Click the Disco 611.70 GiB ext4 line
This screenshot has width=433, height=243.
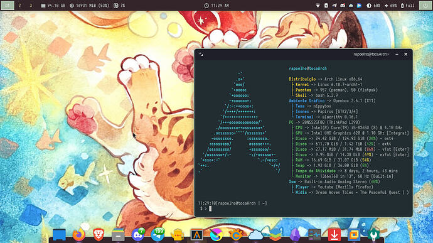343,144
